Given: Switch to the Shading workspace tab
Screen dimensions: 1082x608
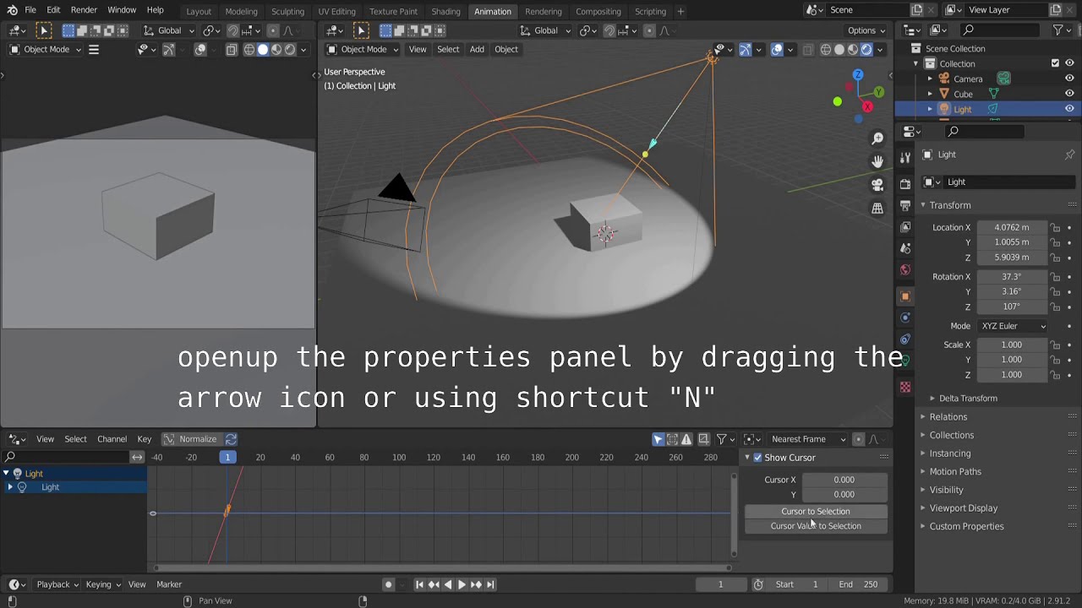Looking at the screenshot, I should pos(445,12).
